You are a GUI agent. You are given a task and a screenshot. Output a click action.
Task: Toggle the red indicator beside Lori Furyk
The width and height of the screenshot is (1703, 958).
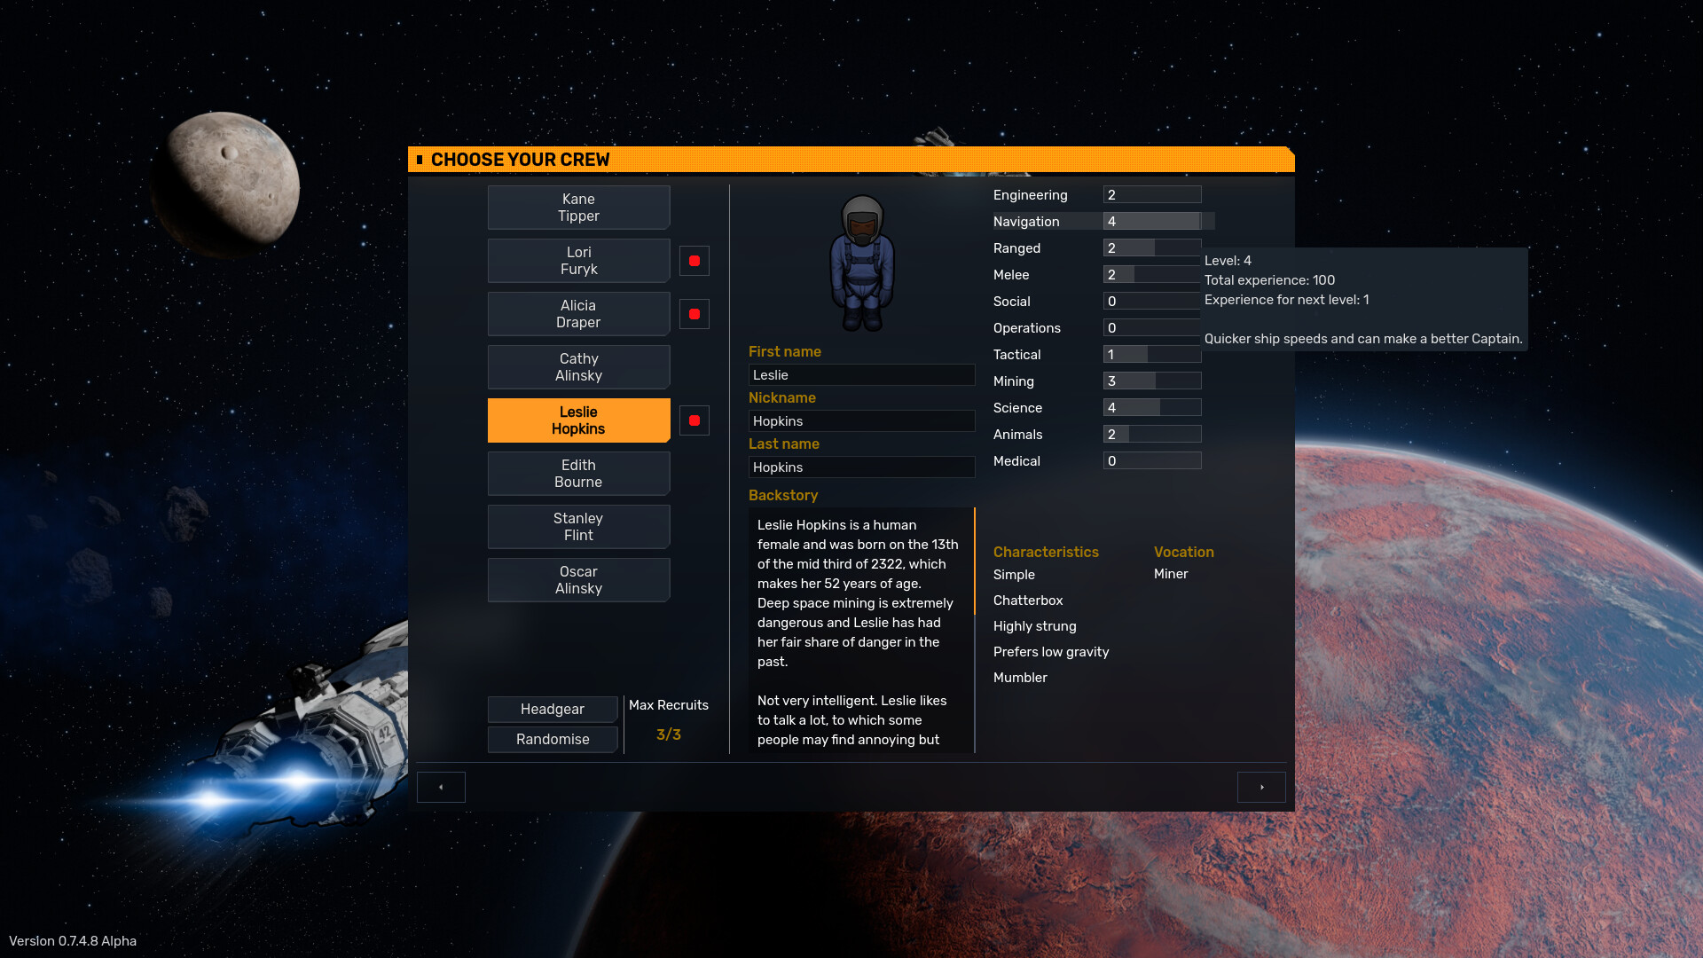694,260
